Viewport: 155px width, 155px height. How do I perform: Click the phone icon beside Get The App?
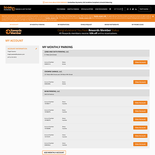click(x=122, y=9)
